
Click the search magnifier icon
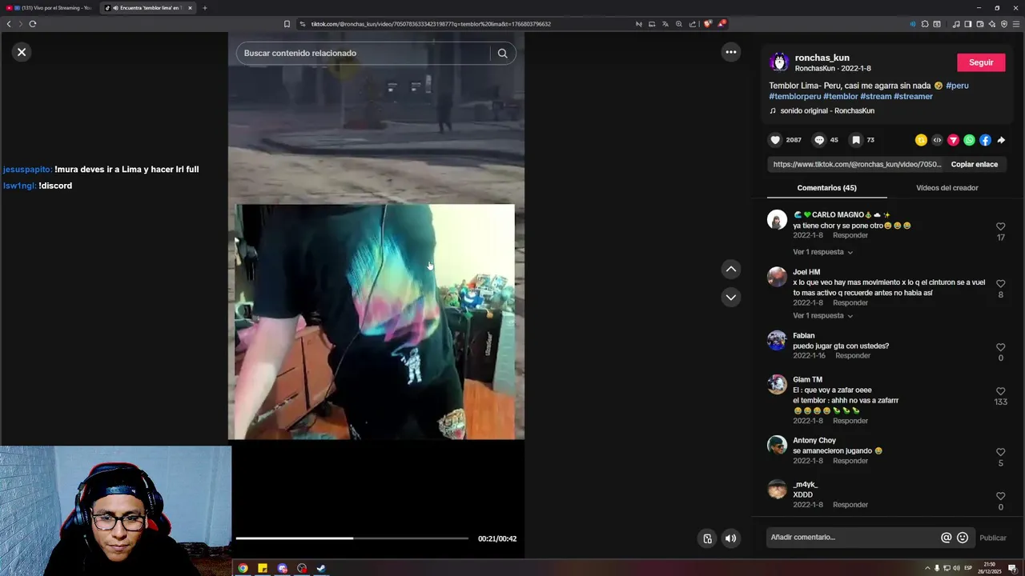click(x=502, y=54)
